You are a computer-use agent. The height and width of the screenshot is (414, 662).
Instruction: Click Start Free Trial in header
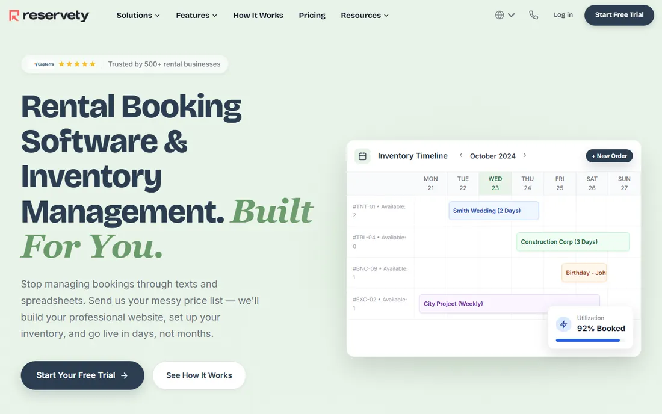tap(619, 15)
